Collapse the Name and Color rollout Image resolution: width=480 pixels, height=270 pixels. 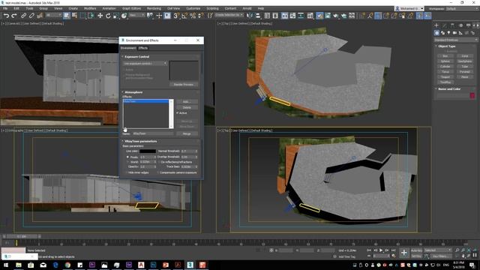436,89
